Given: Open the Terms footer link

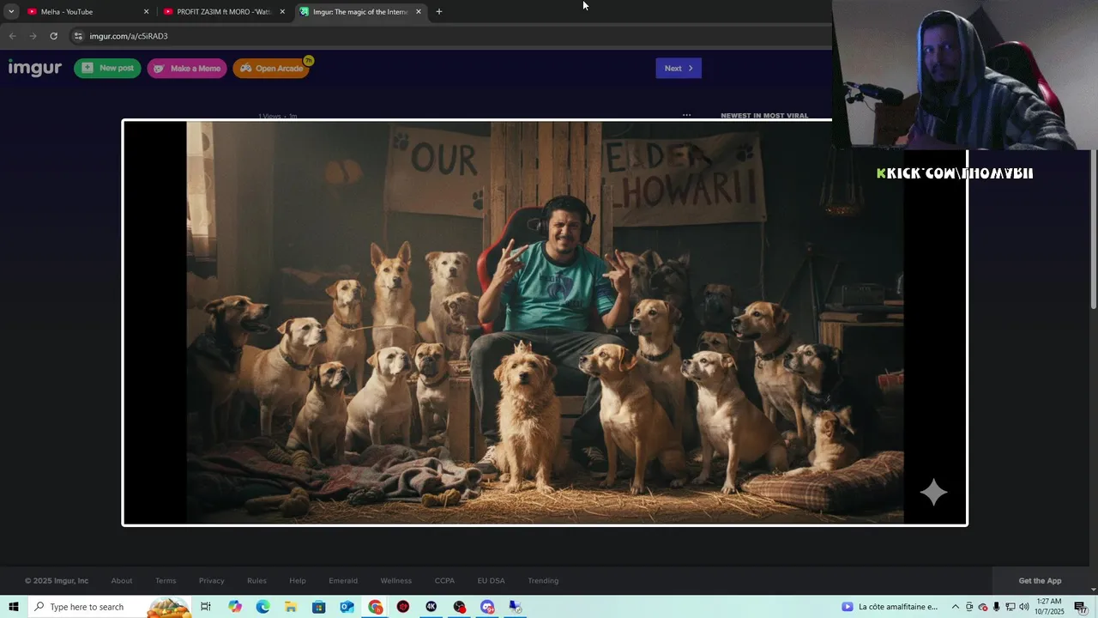Looking at the screenshot, I should (166, 581).
